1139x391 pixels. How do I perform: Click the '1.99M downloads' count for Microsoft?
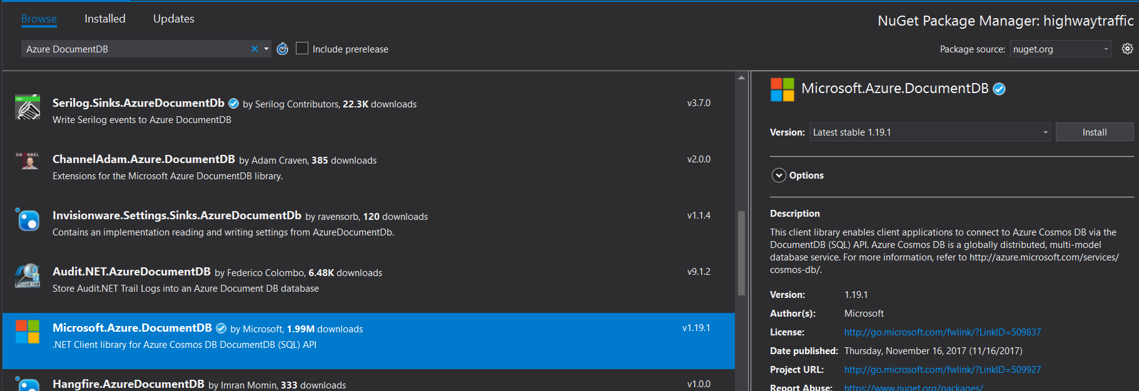tap(325, 329)
